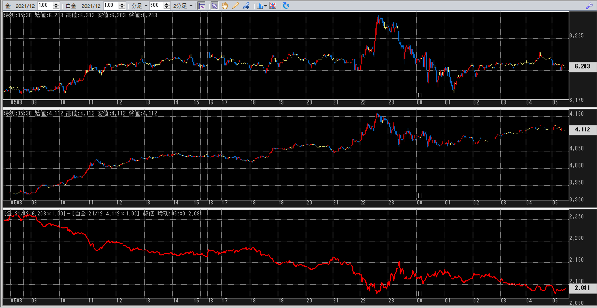Viewport: 597px width, 308px height.
Task: Open the 2分足 interval dropdown
Action: pyautogui.click(x=183, y=6)
